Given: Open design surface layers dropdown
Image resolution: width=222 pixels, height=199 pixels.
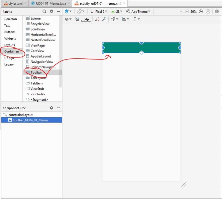Looking at the screenshot, I should (68, 11).
